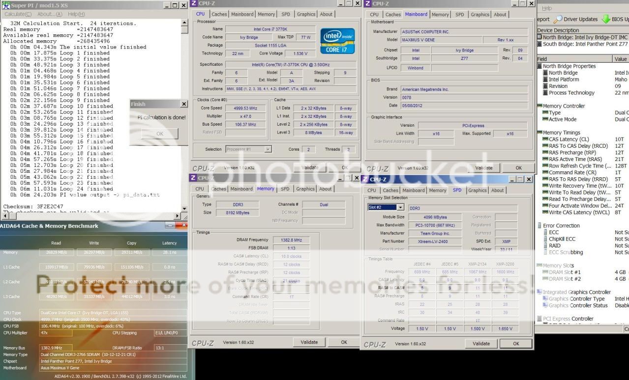Open the Graphics tab in SPD CPU-Z window

pos(477,190)
